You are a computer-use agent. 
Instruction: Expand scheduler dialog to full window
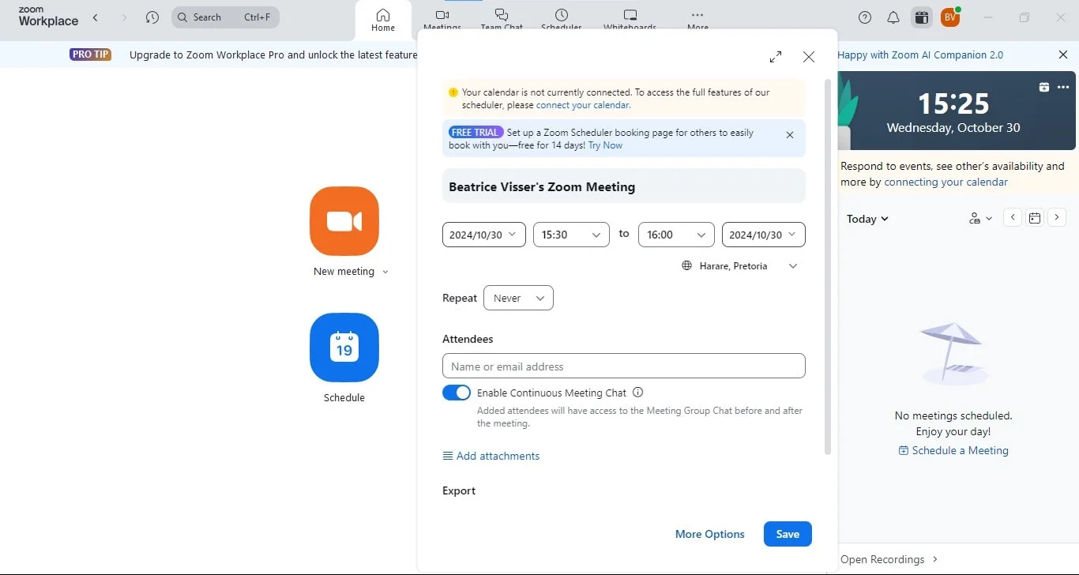(776, 57)
